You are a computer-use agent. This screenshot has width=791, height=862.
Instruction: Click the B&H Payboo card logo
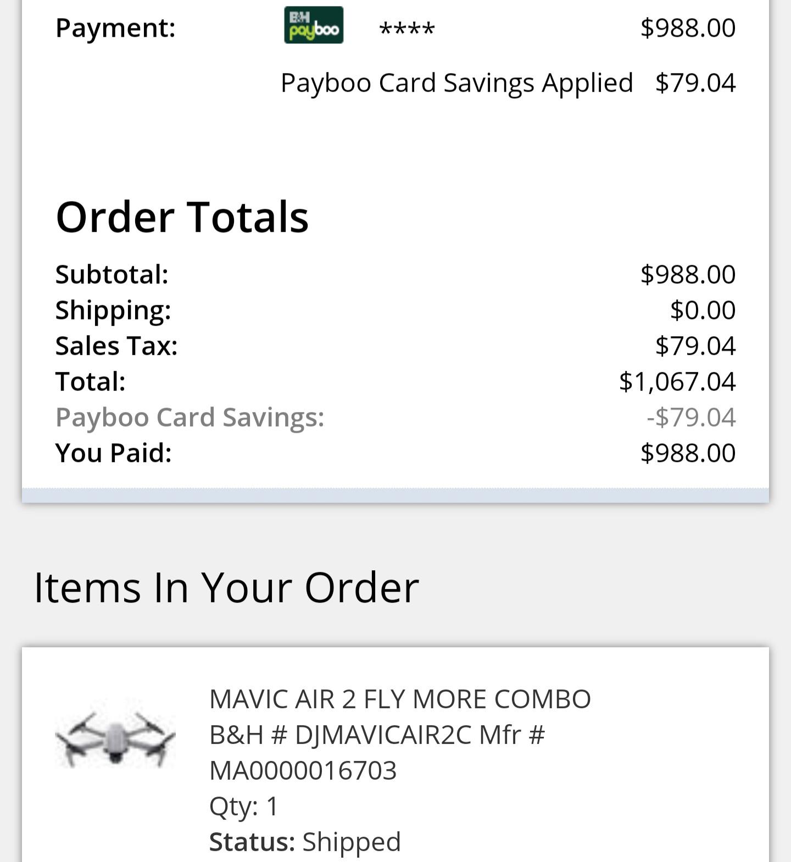click(314, 25)
